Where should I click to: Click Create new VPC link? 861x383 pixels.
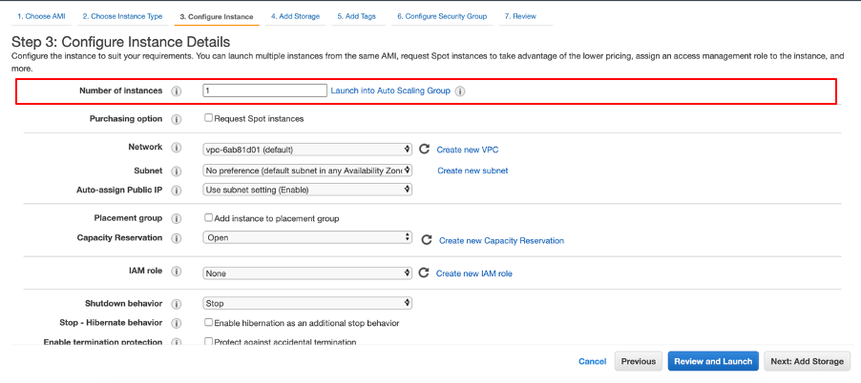click(x=468, y=150)
